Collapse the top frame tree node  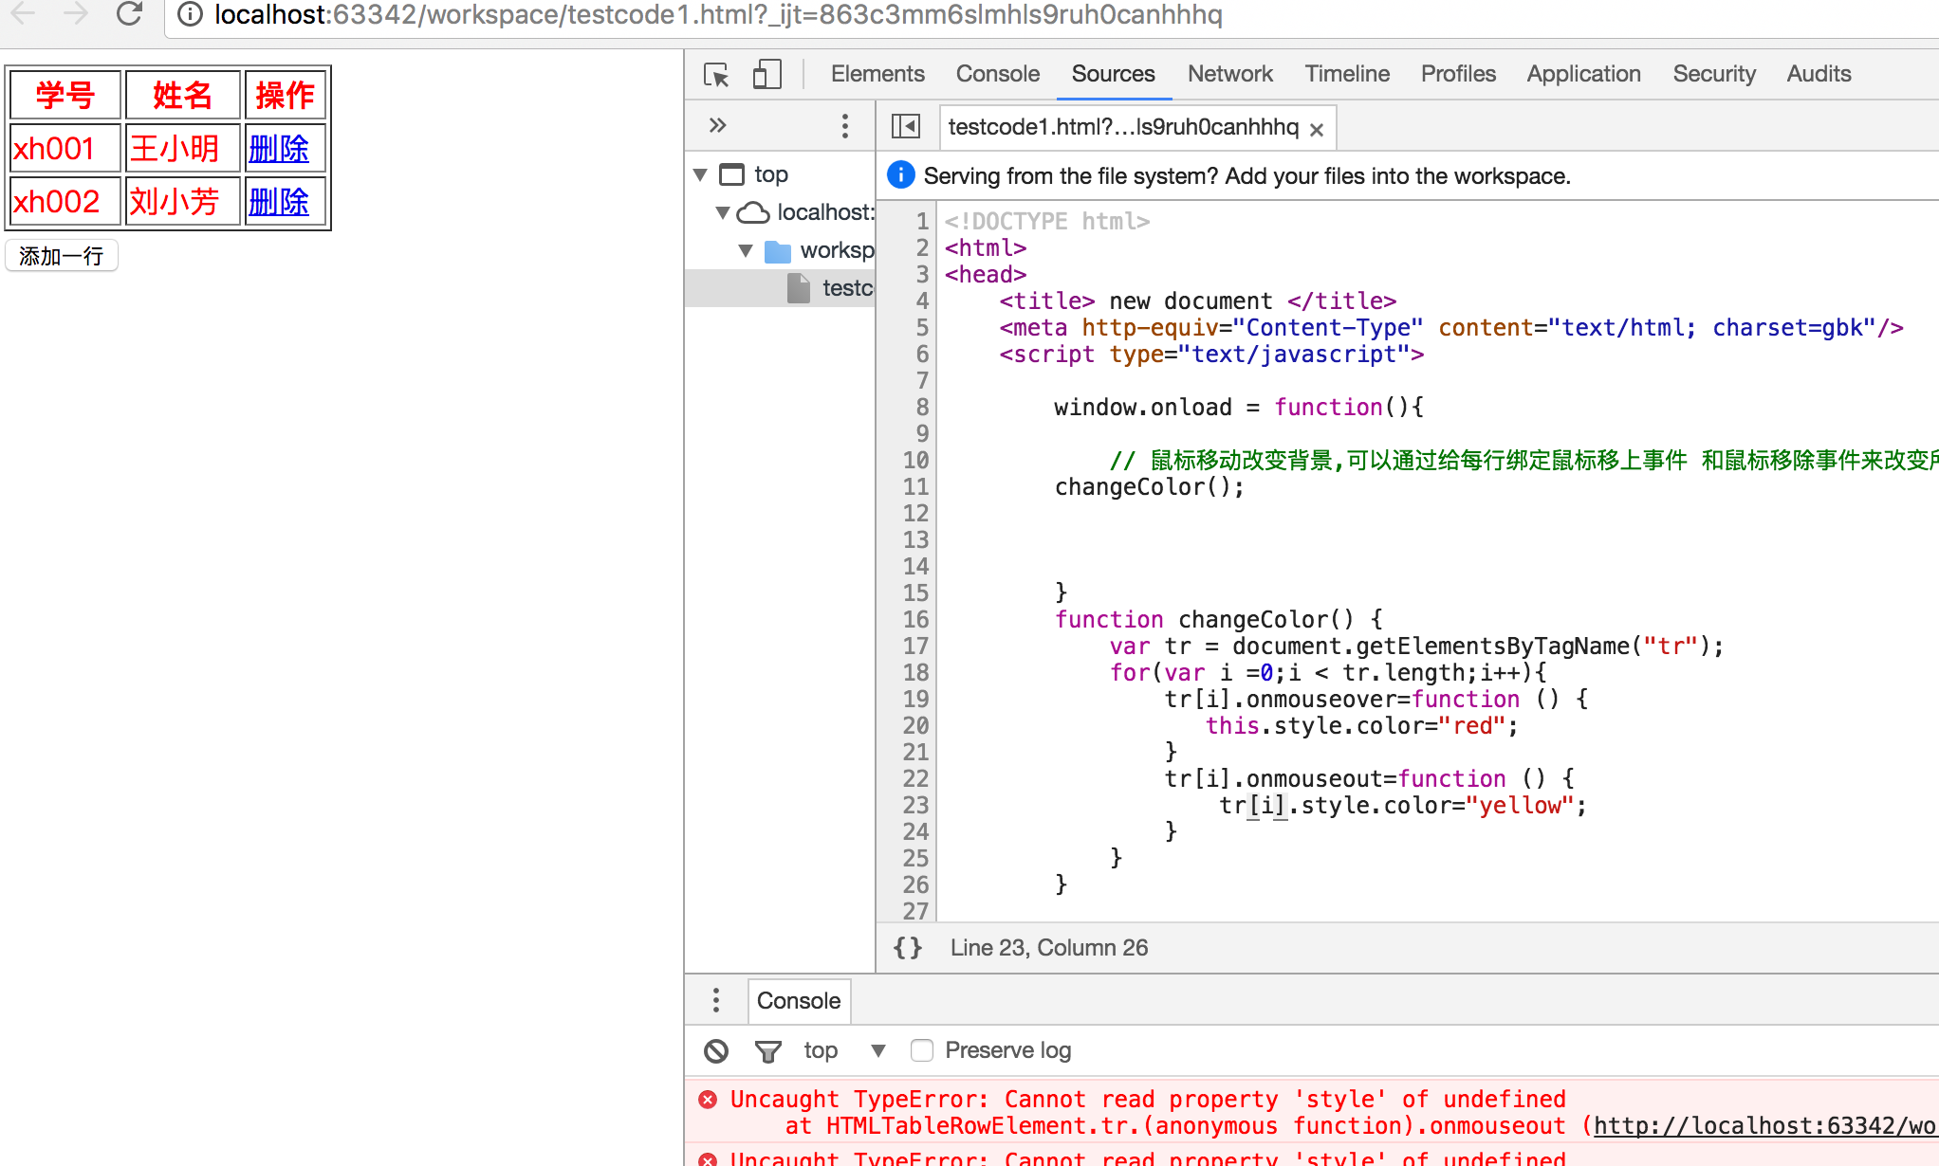(x=700, y=174)
